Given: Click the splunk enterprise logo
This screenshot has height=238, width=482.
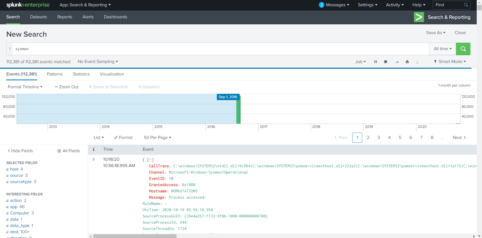Looking at the screenshot, I should coord(28,5).
